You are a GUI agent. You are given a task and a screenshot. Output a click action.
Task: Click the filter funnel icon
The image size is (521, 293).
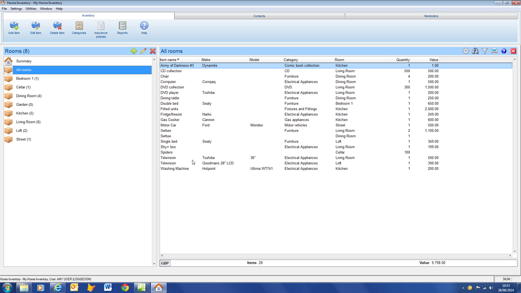485,51
